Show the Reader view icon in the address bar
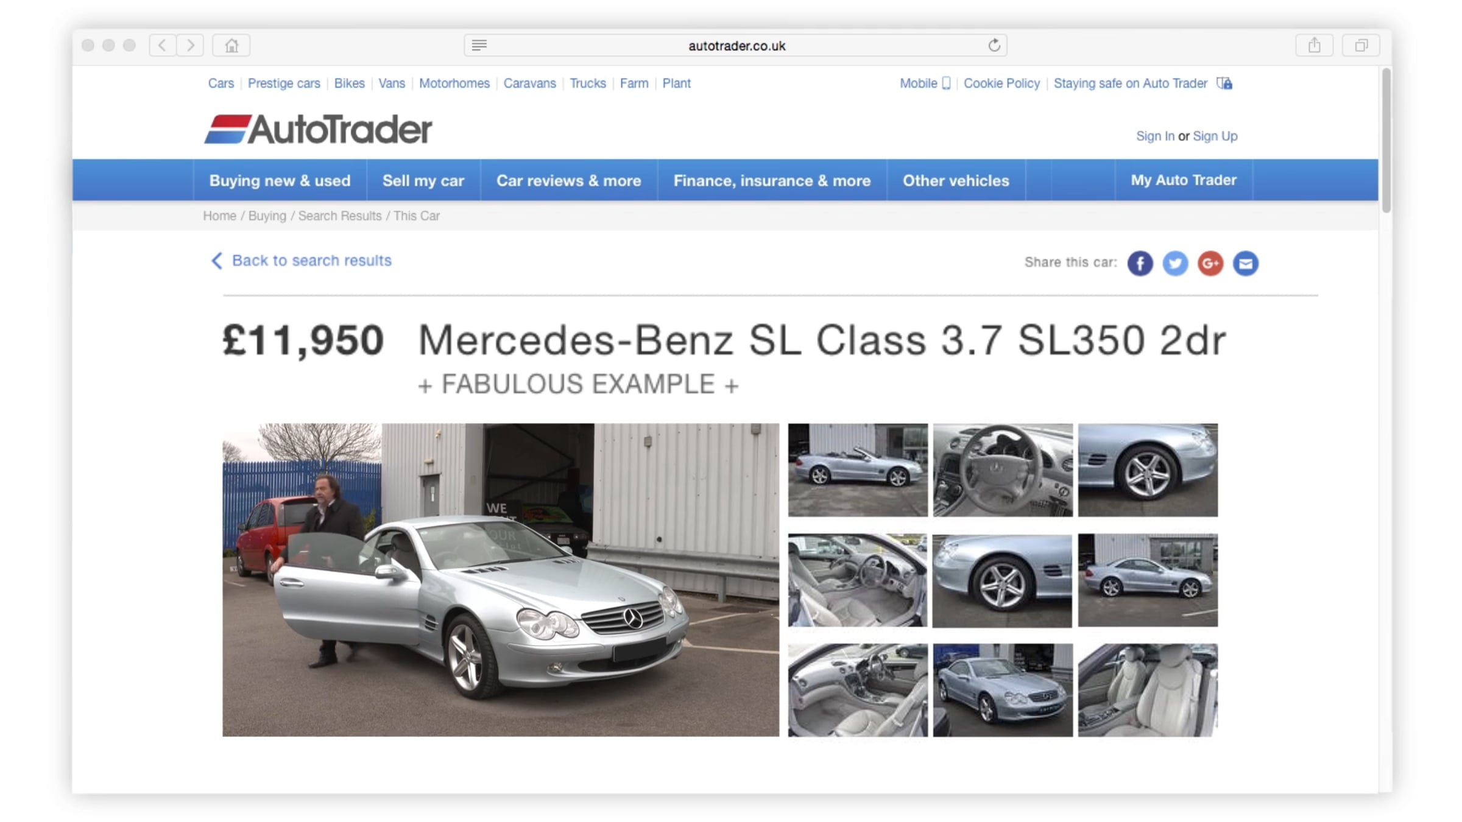The width and height of the screenshot is (1462, 822). 479,46
